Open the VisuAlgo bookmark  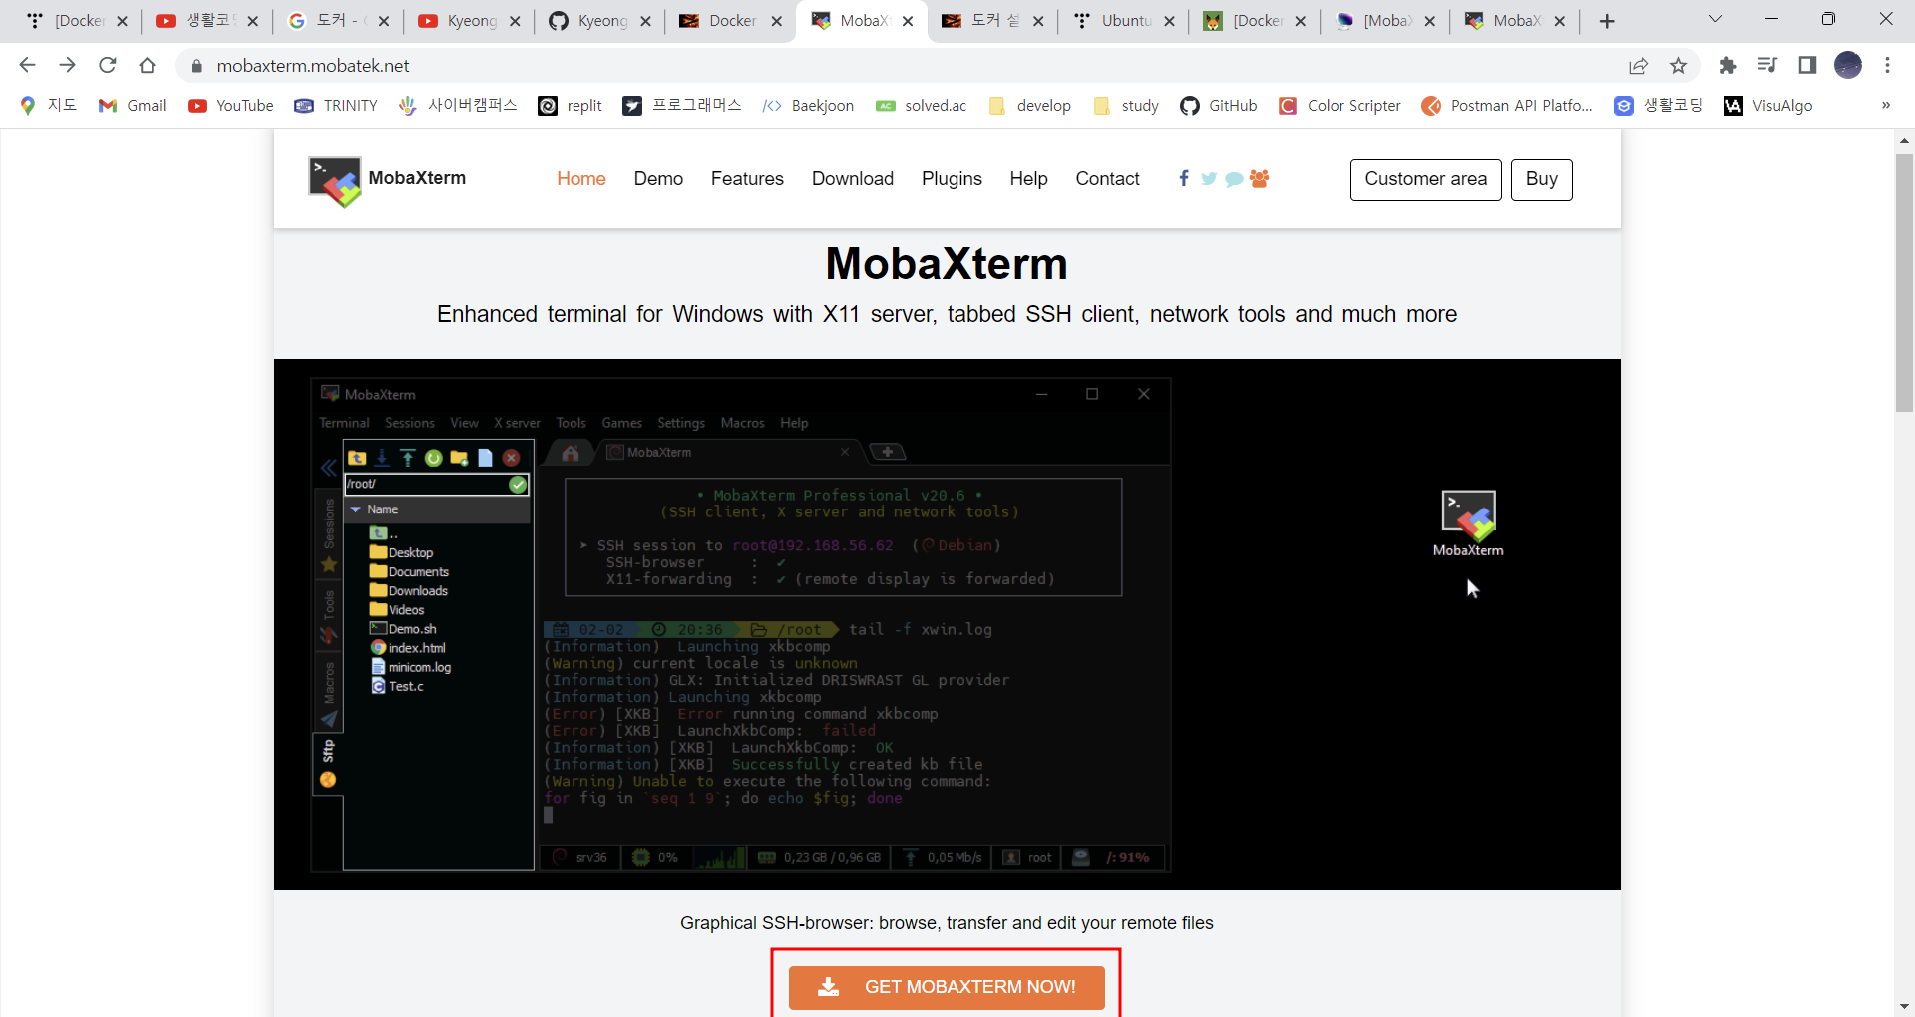1767,105
